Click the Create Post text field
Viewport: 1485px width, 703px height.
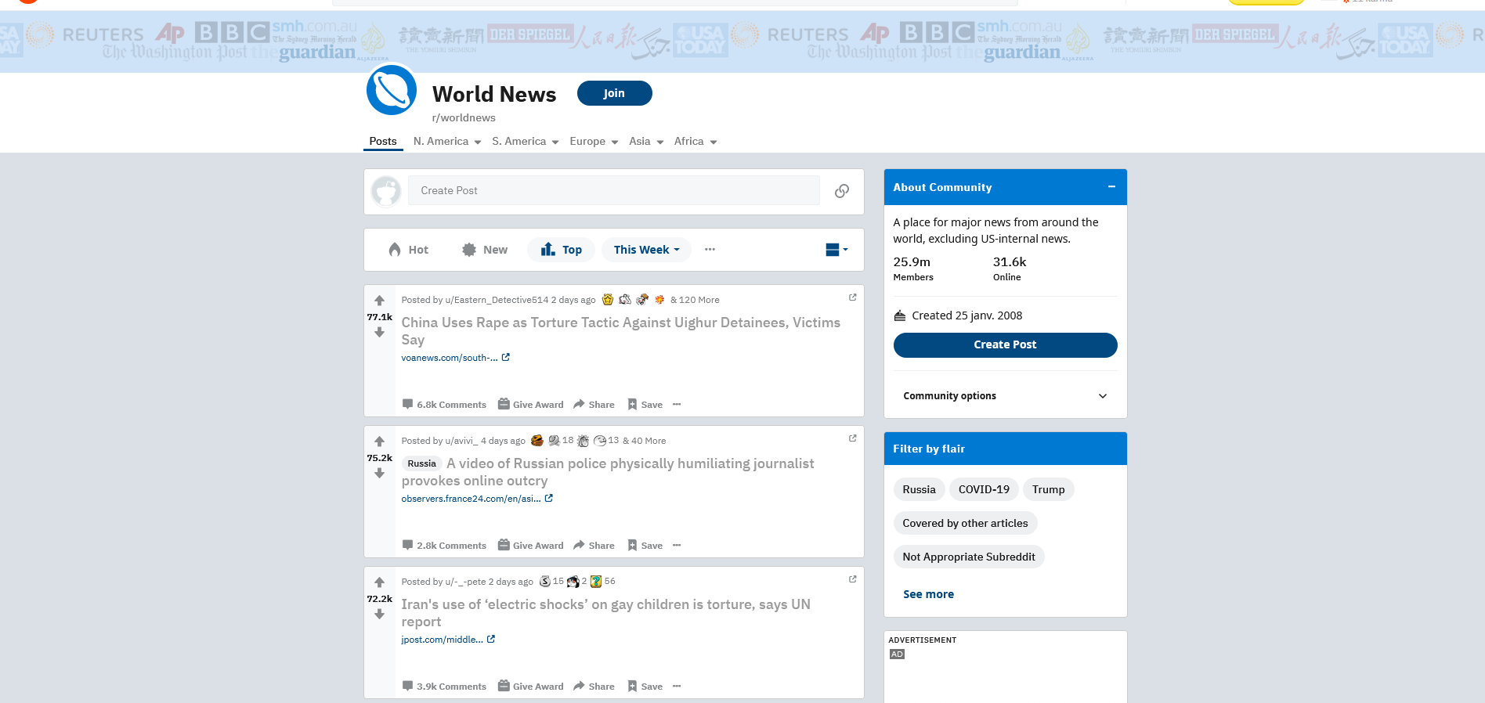[613, 190]
